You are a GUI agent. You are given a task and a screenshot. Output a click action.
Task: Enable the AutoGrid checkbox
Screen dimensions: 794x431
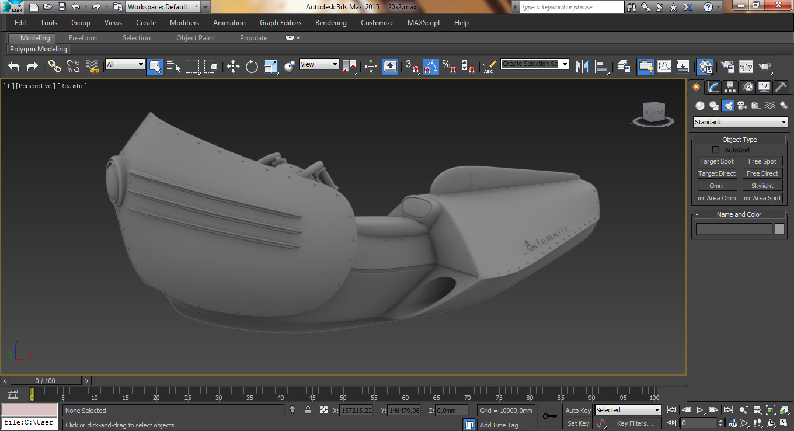click(x=715, y=150)
